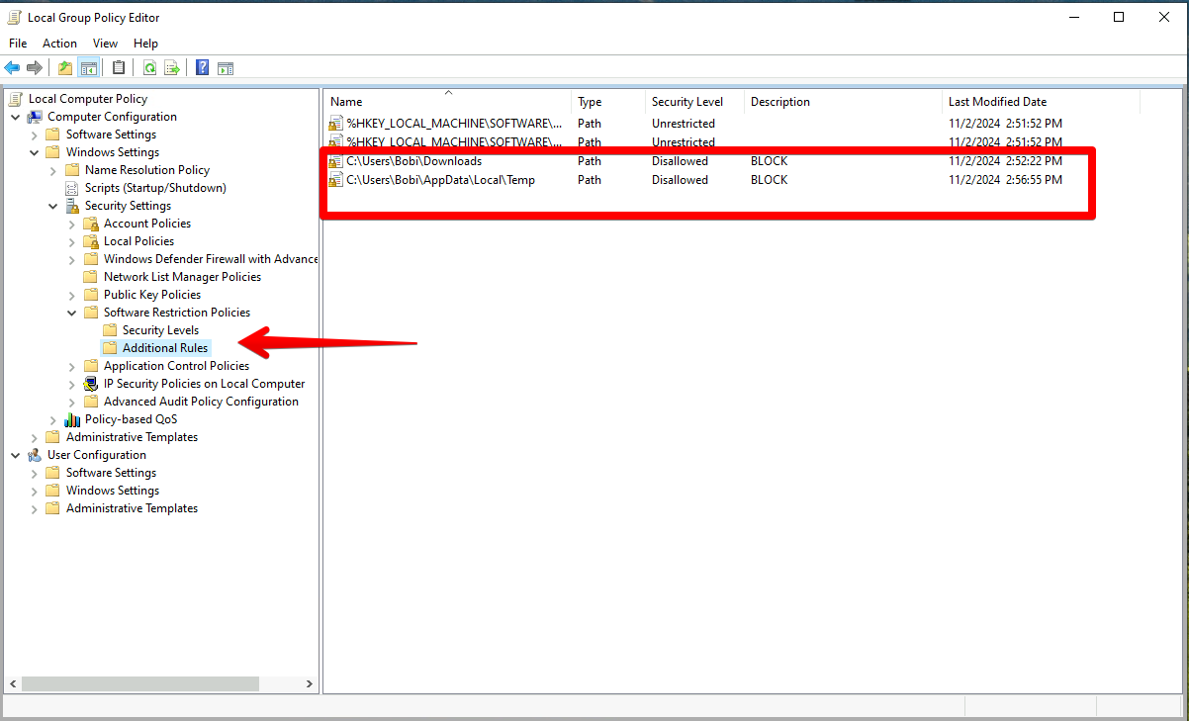Click the tree pane horizontal scrollbar
The image size is (1189, 721).
tap(139, 683)
